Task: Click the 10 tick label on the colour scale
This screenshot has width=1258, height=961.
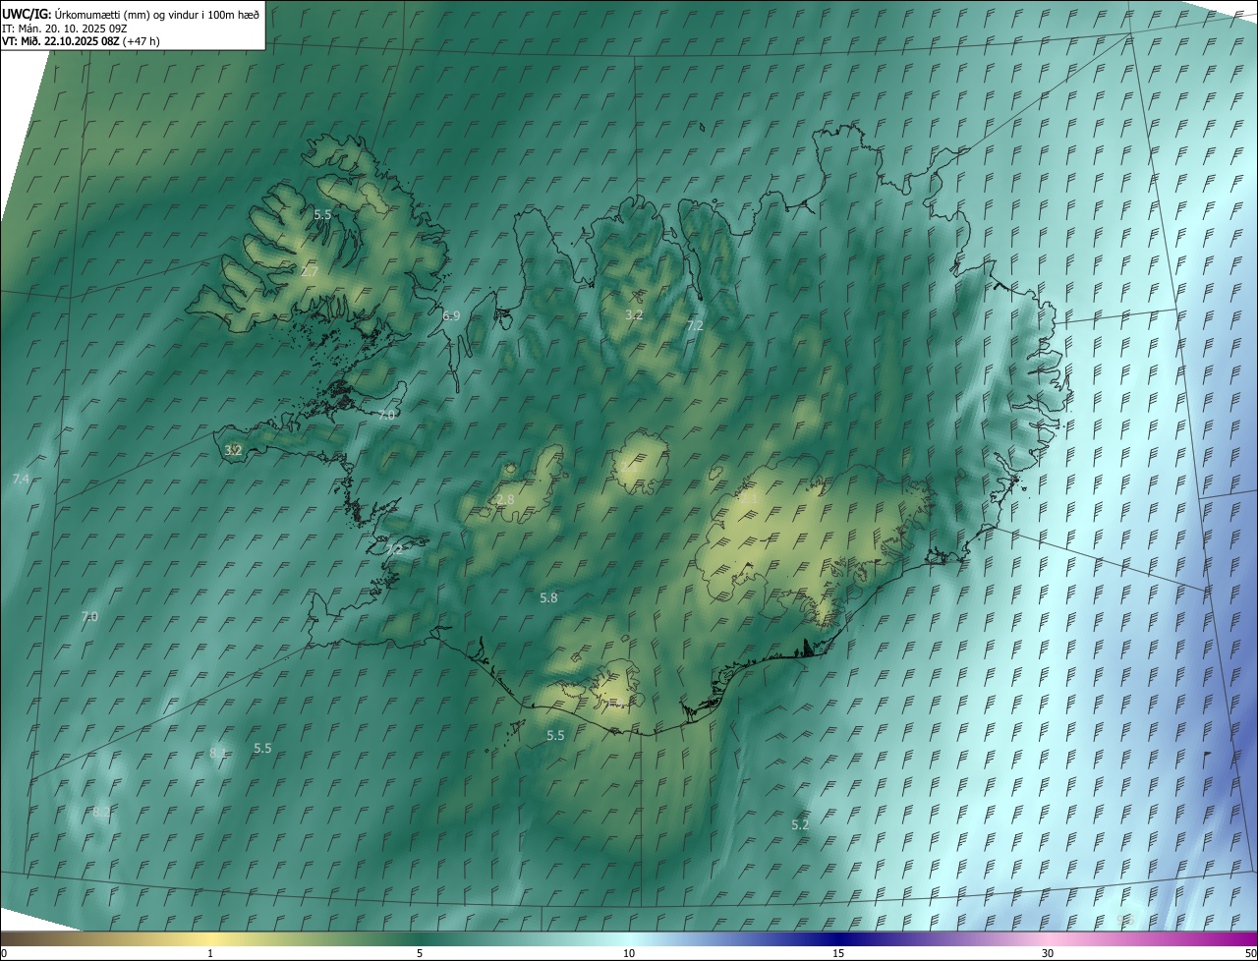Action: point(629,953)
